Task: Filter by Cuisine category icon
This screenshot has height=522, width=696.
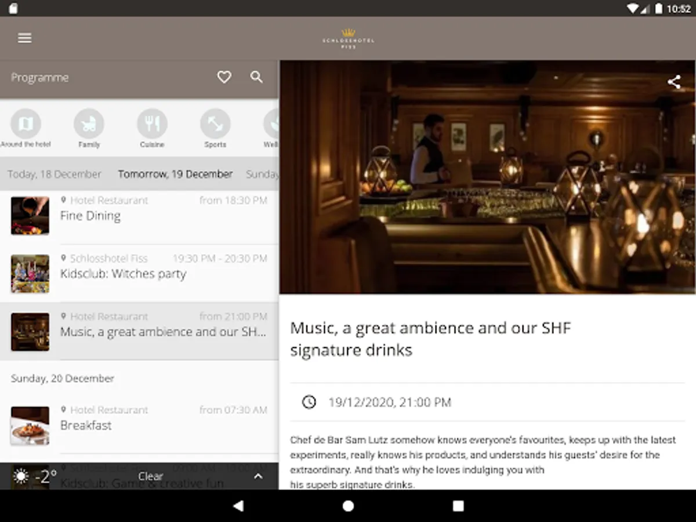Action: click(x=152, y=129)
